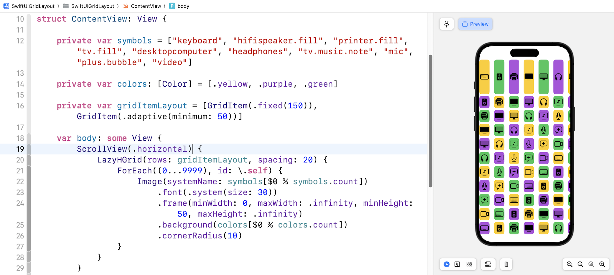Viewport: 614px width, 275px height.
Task: Click line number 19 in the gutter
Action: [20, 149]
